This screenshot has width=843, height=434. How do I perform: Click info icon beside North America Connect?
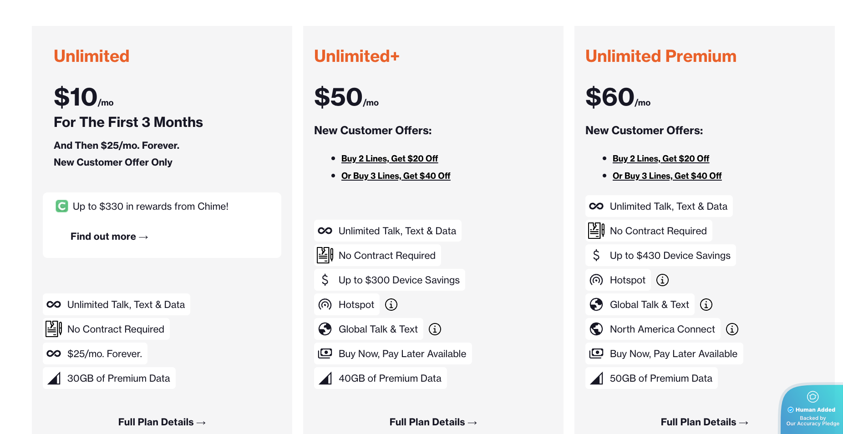point(732,329)
